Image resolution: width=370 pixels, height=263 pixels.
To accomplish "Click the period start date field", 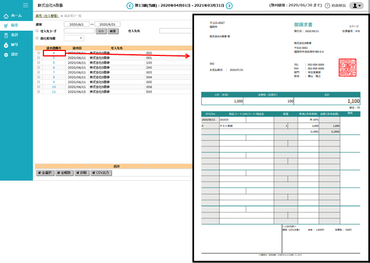I will click(x=76, y=25).
